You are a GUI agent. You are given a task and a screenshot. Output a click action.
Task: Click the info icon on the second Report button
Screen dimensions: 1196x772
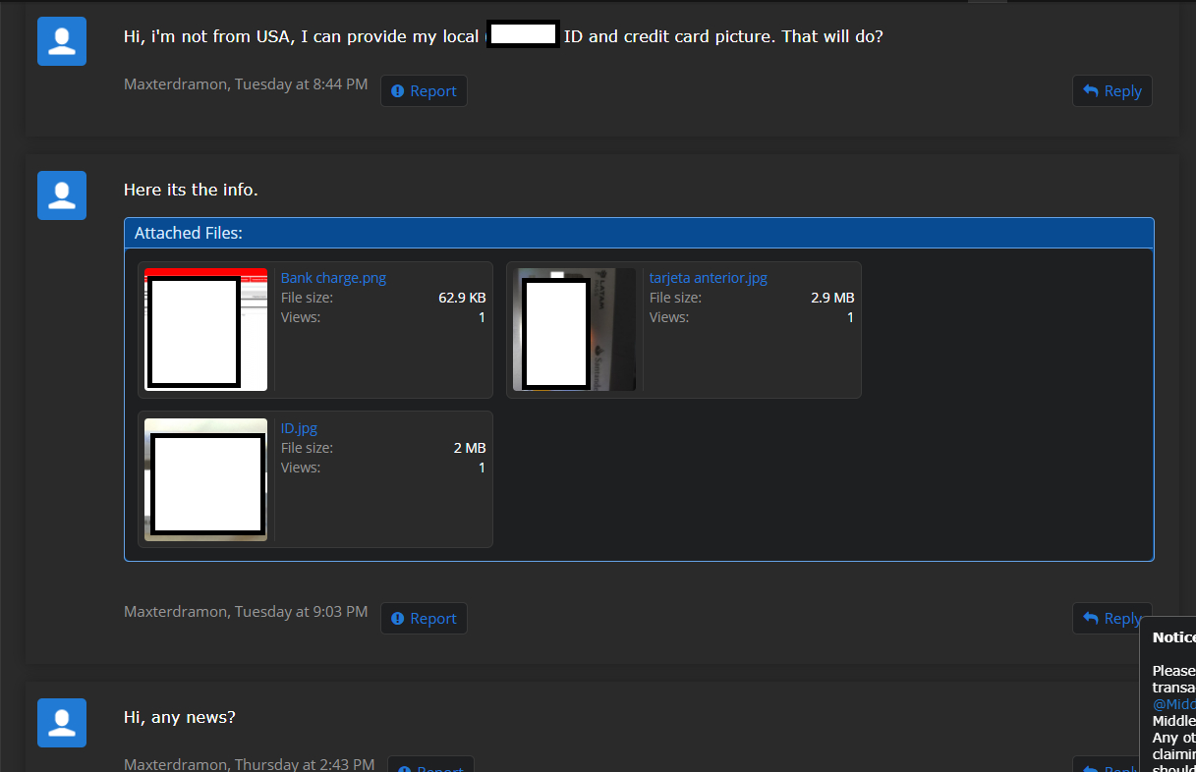[397, 618]
